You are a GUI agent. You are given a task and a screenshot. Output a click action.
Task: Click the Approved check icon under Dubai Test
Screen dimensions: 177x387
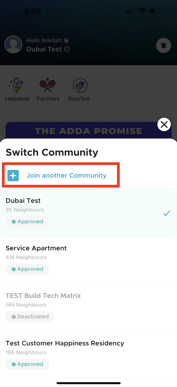click(13, 221)
